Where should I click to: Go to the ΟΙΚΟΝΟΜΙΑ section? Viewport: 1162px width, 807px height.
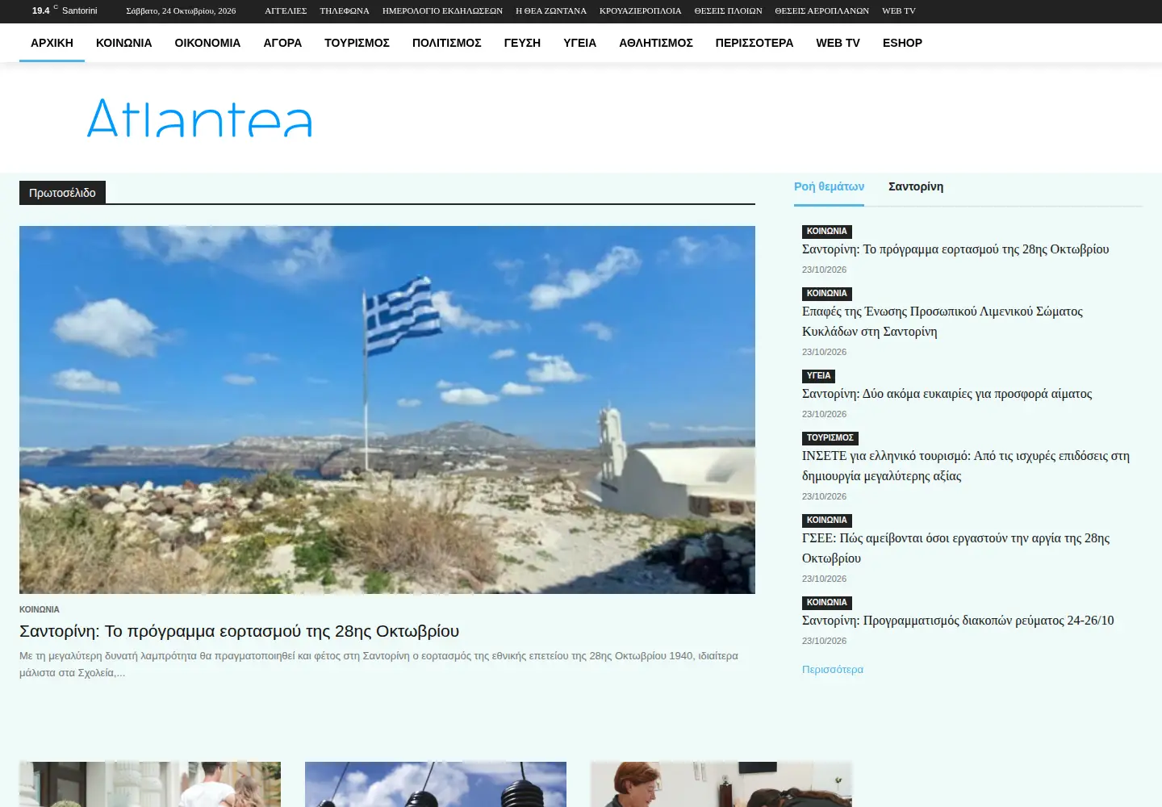207,43
